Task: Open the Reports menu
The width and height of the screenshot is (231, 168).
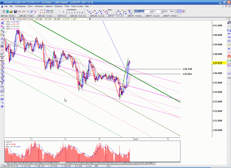Action: (x=49, y=6)
